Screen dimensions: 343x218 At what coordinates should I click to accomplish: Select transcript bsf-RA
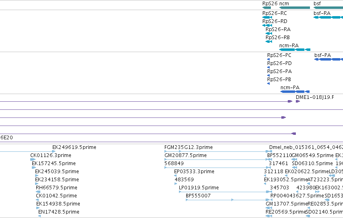click(322, 13)
